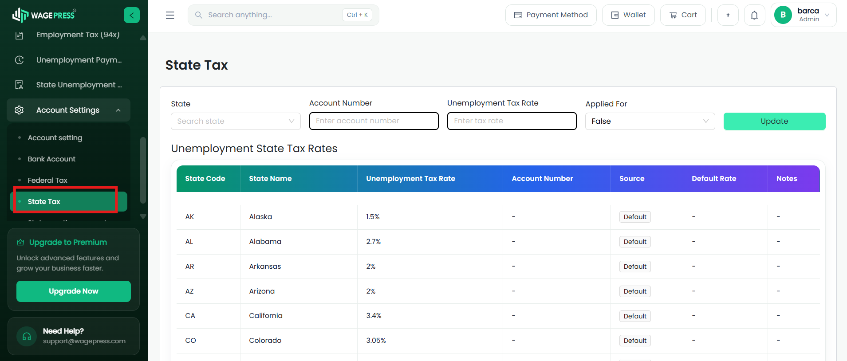
Task: Click the Default tag in Arkansas row
Action: (635, 267)
